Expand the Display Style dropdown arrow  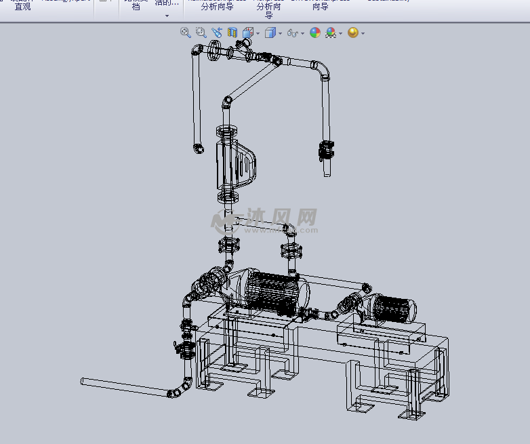pos(280,33)
